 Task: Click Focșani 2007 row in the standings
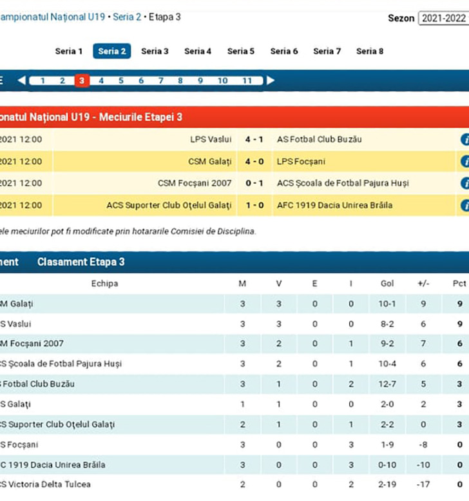[x=235, y=344]
